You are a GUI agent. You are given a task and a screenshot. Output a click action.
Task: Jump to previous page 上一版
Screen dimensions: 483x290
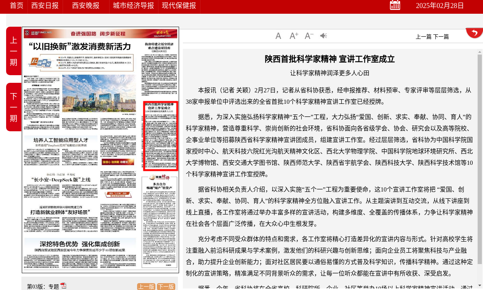146,287
